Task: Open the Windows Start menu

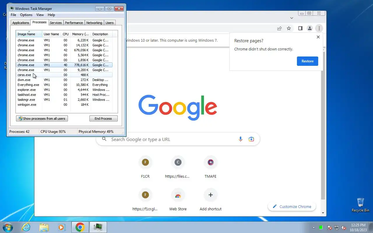Action: 8,227
